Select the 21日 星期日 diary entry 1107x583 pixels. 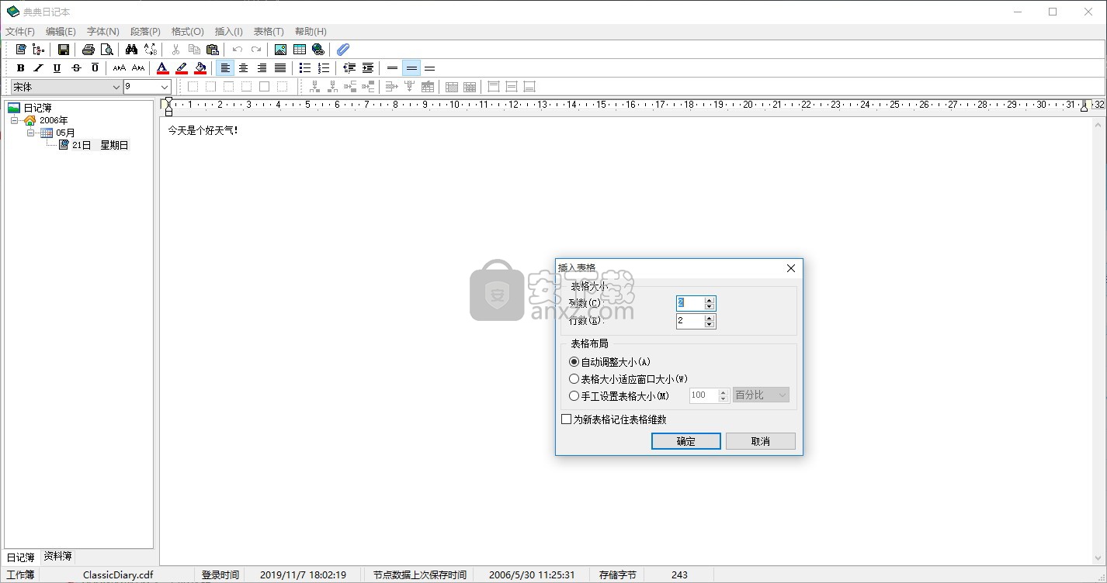click(x=100, y=145)
